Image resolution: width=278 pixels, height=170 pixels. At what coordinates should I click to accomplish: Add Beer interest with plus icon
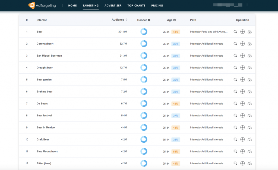point(242,32)
